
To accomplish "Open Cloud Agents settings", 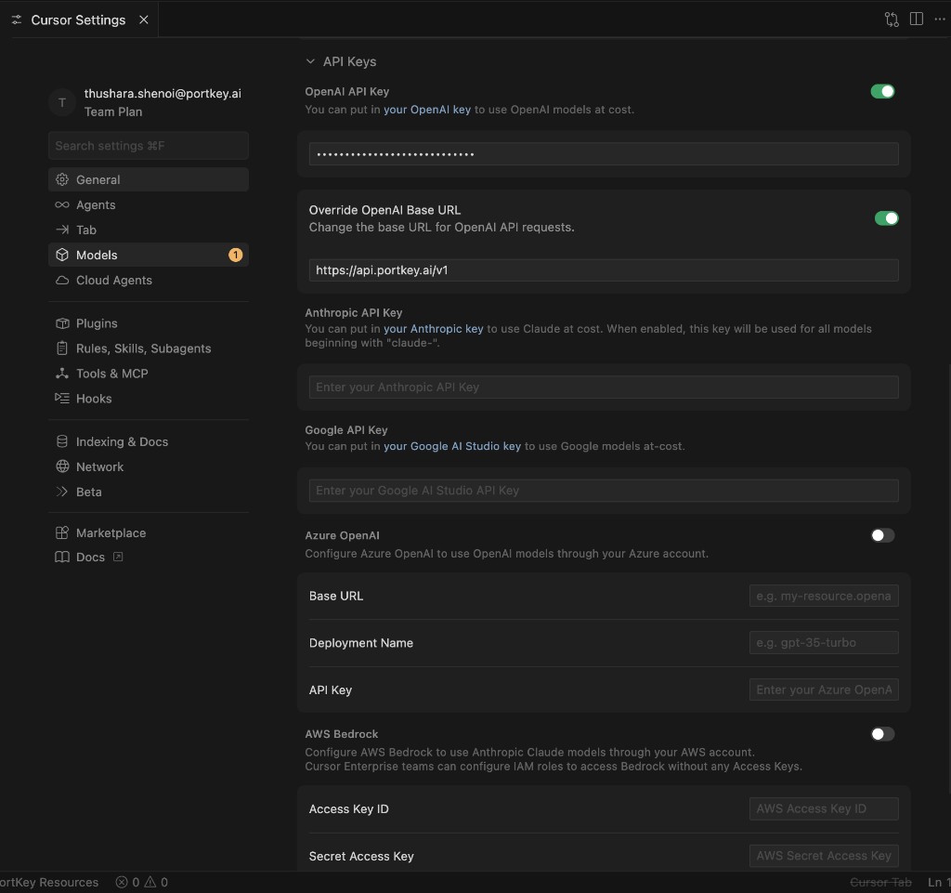I will coord(149,281).
